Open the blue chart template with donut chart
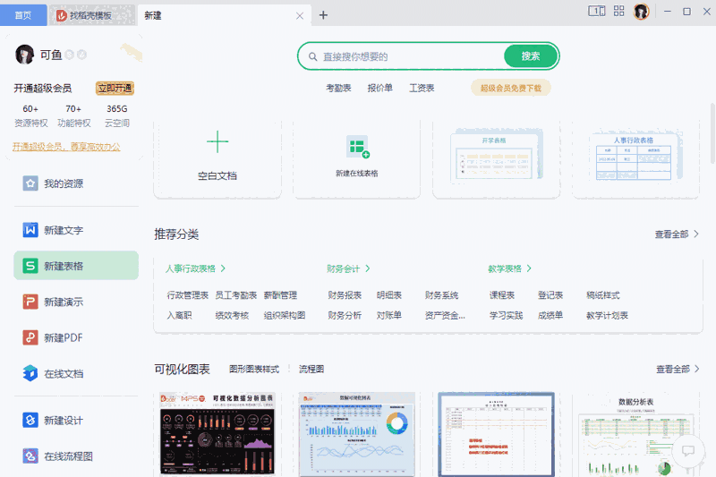 (356, 434)
